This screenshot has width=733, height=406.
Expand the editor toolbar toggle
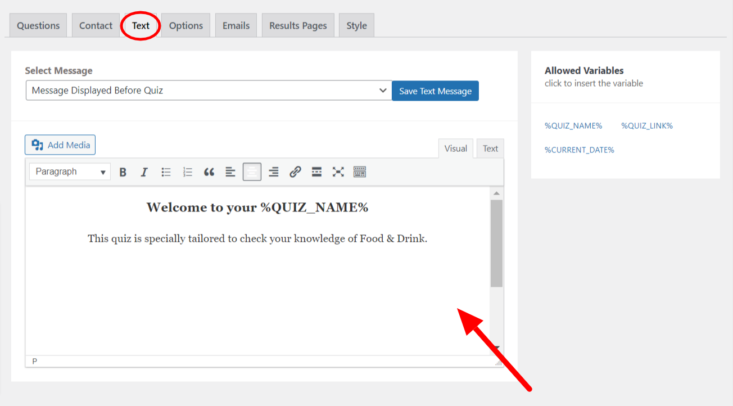tap(359, 172)
